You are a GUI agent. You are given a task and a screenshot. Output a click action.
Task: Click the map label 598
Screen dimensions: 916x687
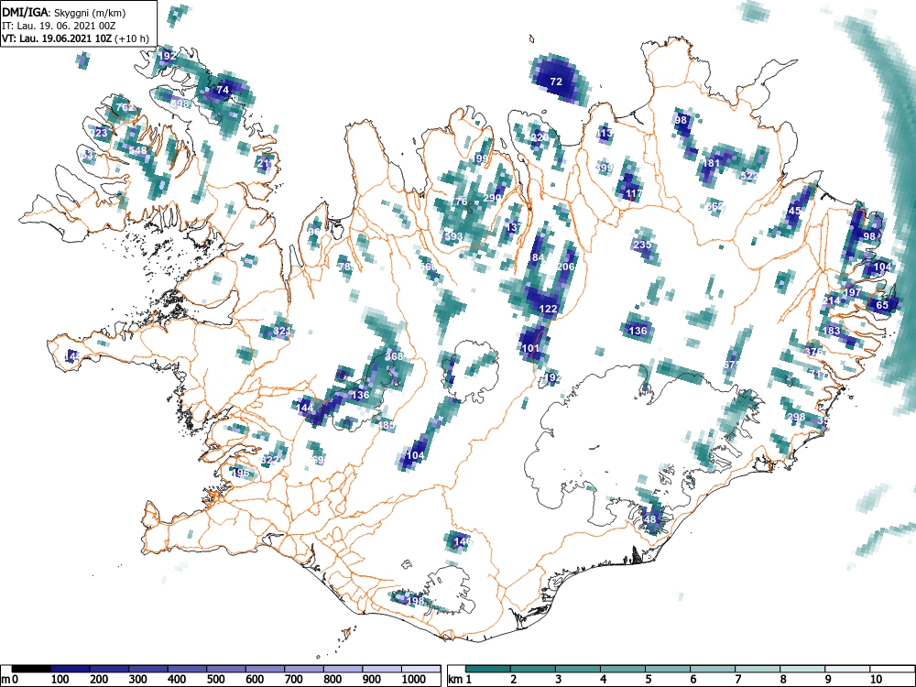180,104
